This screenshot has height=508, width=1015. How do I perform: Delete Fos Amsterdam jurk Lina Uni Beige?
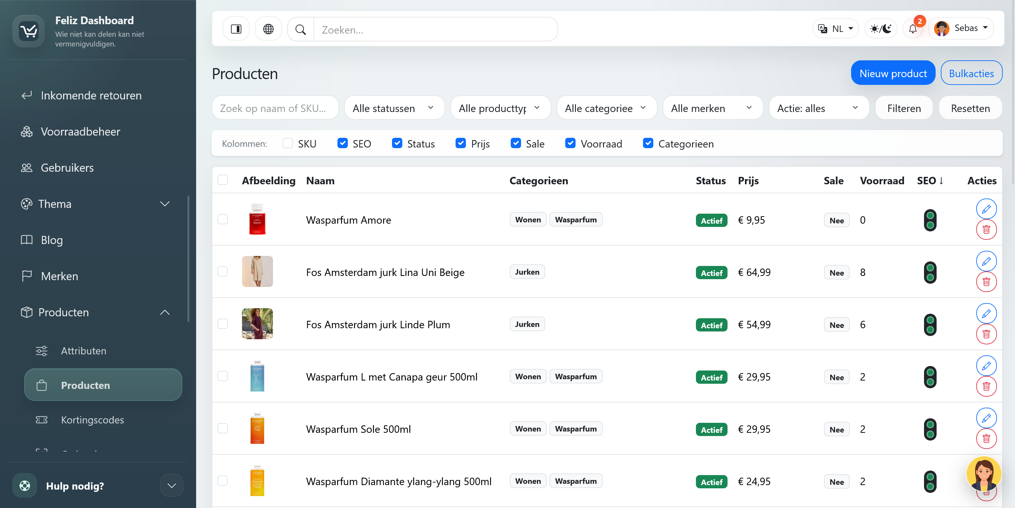(986, 282)
